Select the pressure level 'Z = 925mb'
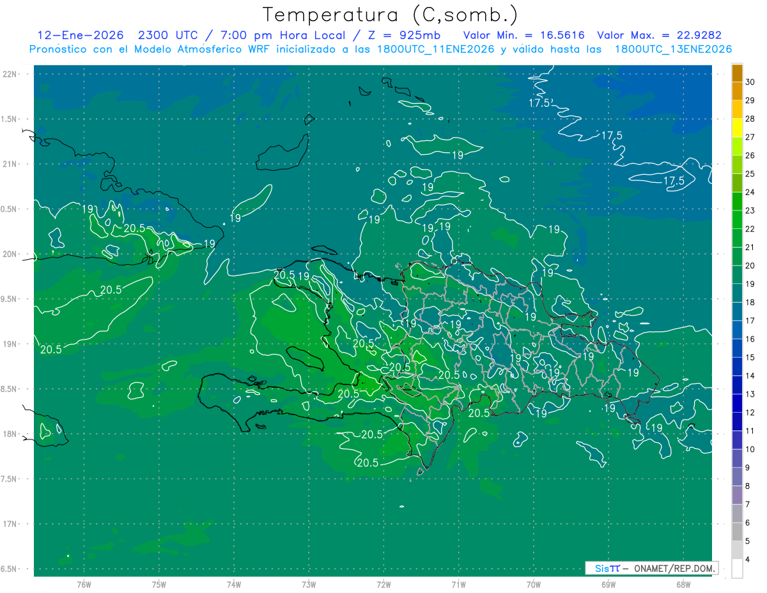The height and width of the screenshot is (593, 767). pos(403,36)
